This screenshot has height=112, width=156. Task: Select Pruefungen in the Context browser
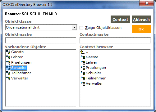coord(96,68)
